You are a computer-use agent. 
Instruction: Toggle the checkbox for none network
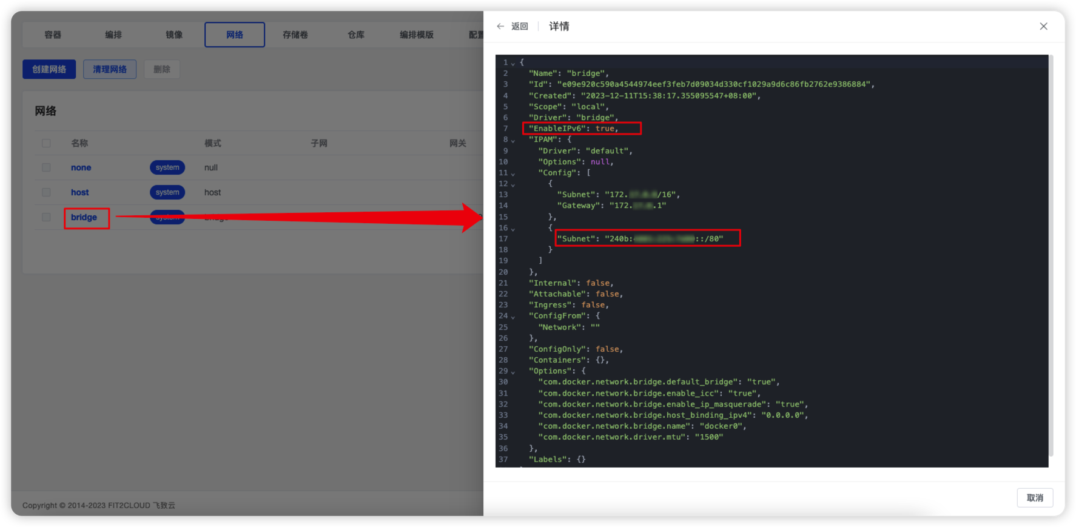point(46,167)
